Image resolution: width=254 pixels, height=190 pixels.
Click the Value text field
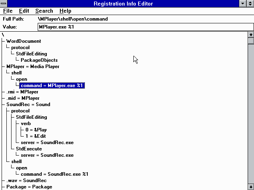click(x=145, y=27)
